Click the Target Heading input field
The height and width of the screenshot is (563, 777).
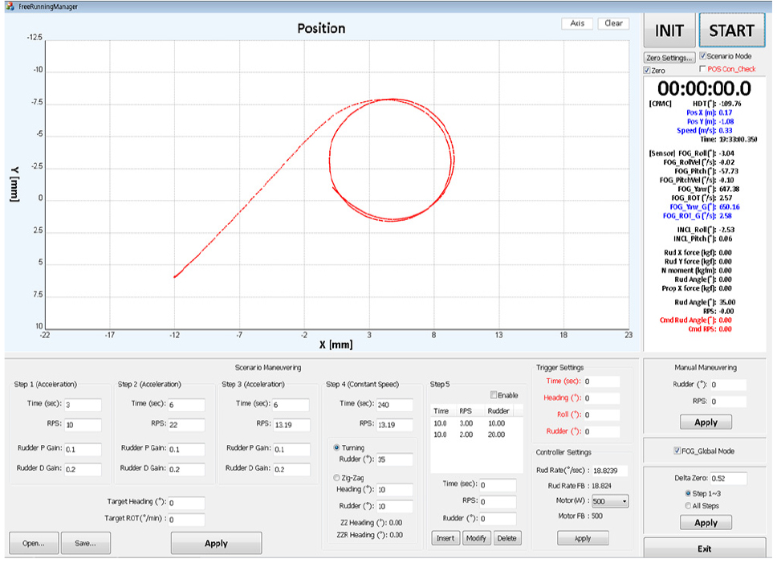click(x=186, y=503)
